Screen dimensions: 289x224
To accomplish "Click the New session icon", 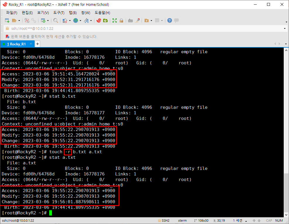I will (x=7, y=20).
